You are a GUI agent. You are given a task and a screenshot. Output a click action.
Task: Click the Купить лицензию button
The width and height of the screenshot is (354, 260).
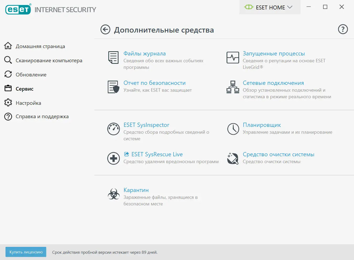pos(26,252)
